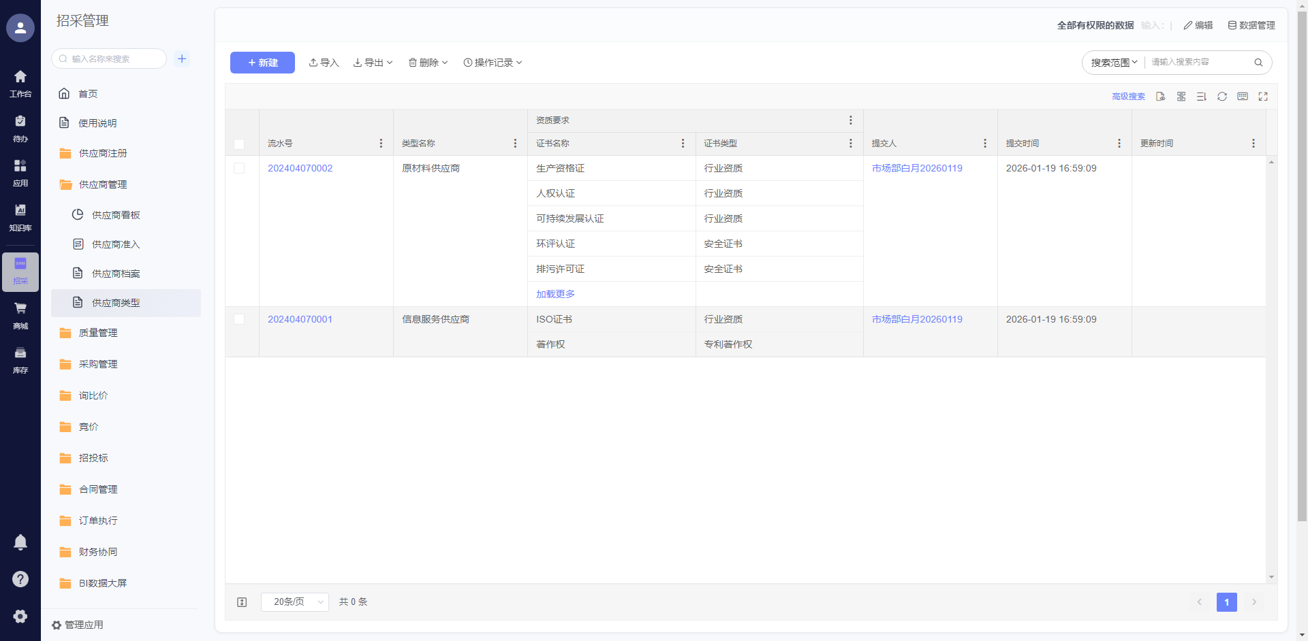Open the 搜索范围 dropdown
1308x641 pixels.
(1114, 63)
